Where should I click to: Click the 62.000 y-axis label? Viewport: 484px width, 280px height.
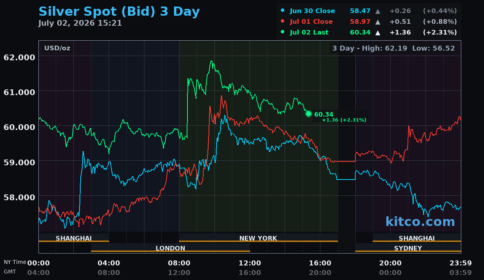(19, 57)
